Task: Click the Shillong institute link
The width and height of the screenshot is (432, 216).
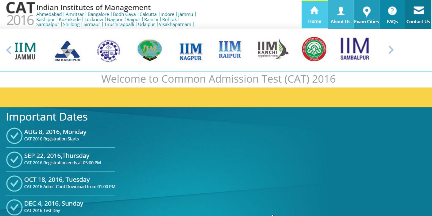Action: (71, 24)
